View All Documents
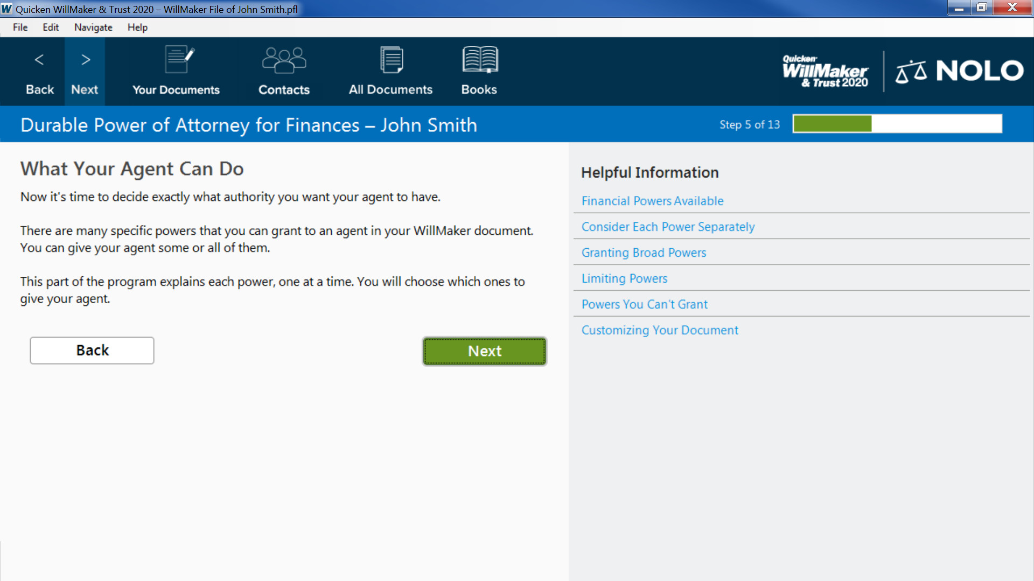The width and height of the screenshot is (1034, 581). pos(390,72)
